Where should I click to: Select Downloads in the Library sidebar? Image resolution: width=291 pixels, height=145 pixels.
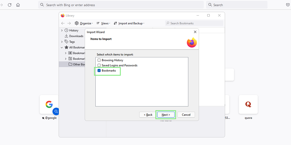[76, 36]
